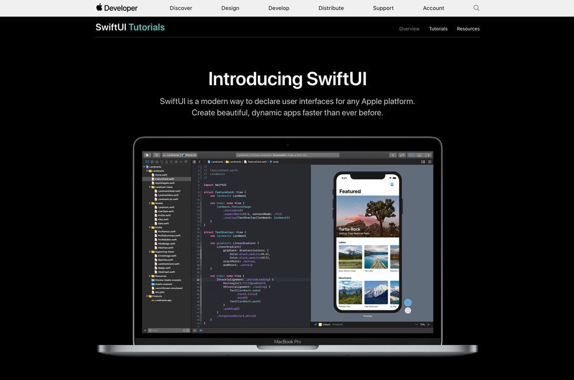Image resolution: width=574 pixels, height=380 pixels.
Task: Click the Xcode build status bar showing Succeeded
Action: point(288,155)
